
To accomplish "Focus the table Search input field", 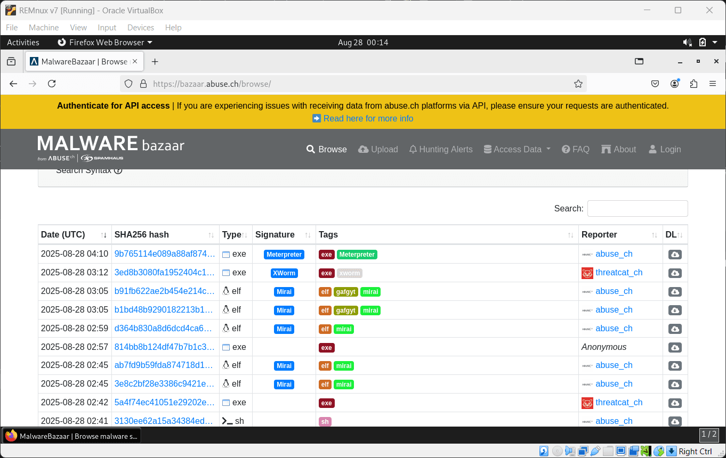I will [638, 208].
